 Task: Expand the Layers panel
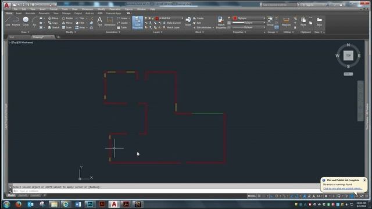coord(158,32)
